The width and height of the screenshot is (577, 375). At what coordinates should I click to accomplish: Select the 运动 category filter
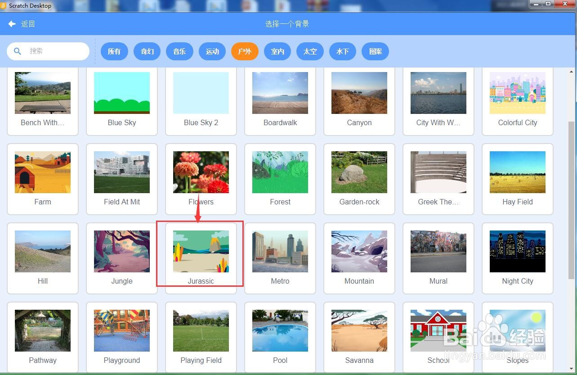(212, 51)
